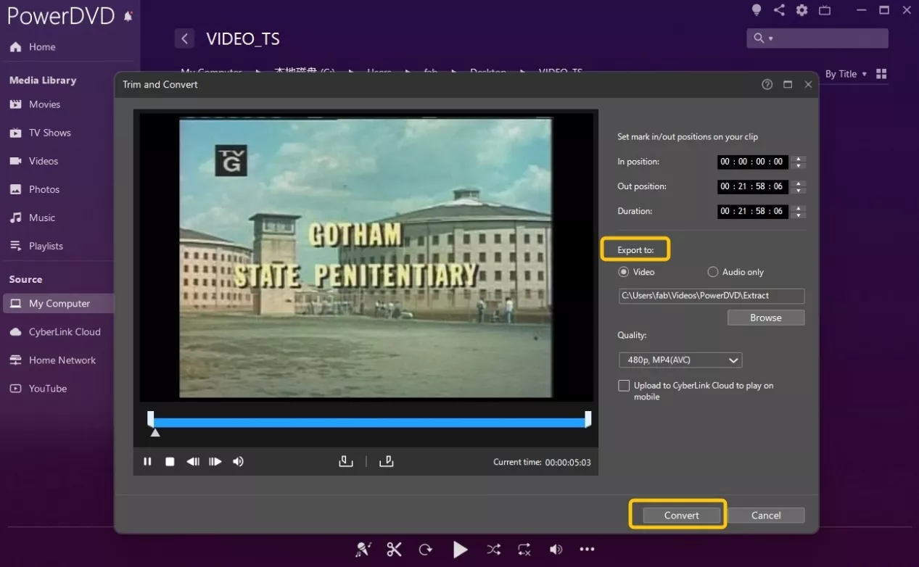Screen dimensions: 919x567
Task: Go back with the arrow beside VIDEO_TS
Action: point(184,38)
